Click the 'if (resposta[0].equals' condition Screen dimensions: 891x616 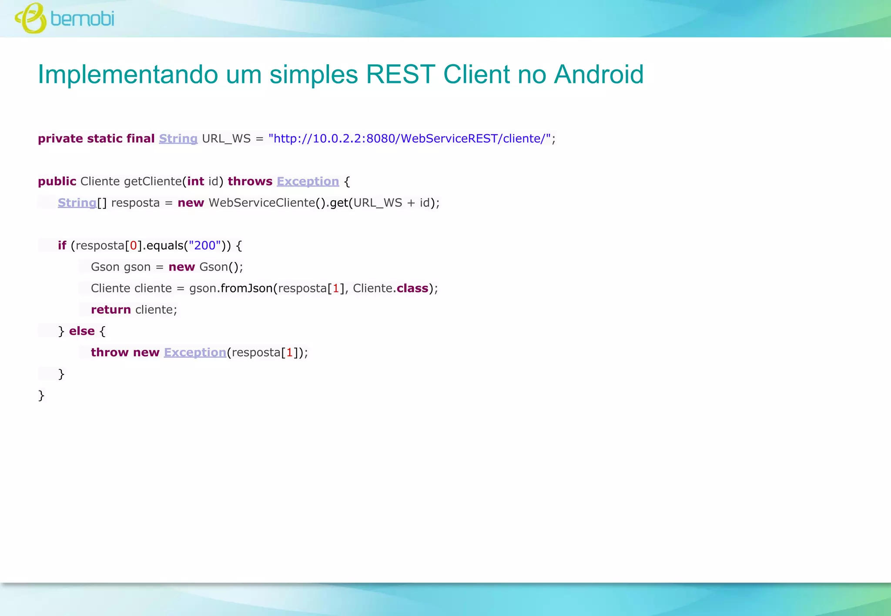point(121,245)
